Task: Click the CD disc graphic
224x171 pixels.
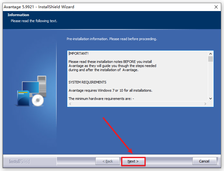Action: [38, 101]
